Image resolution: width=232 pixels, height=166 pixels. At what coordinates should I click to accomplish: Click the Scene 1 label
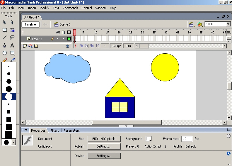coord(65,24)
